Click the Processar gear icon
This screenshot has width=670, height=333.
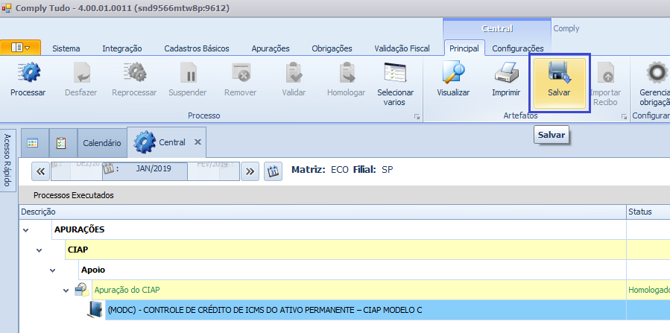[28, 72]
